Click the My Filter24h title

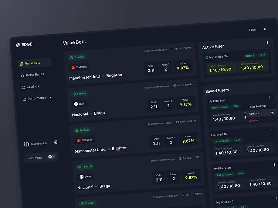tap(219, 135)
